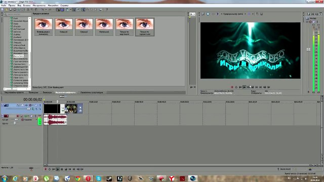Screen dimensions: 324x182
Task: Click Pause in the timeline transport bar
Action: click(x=62, y=169)
